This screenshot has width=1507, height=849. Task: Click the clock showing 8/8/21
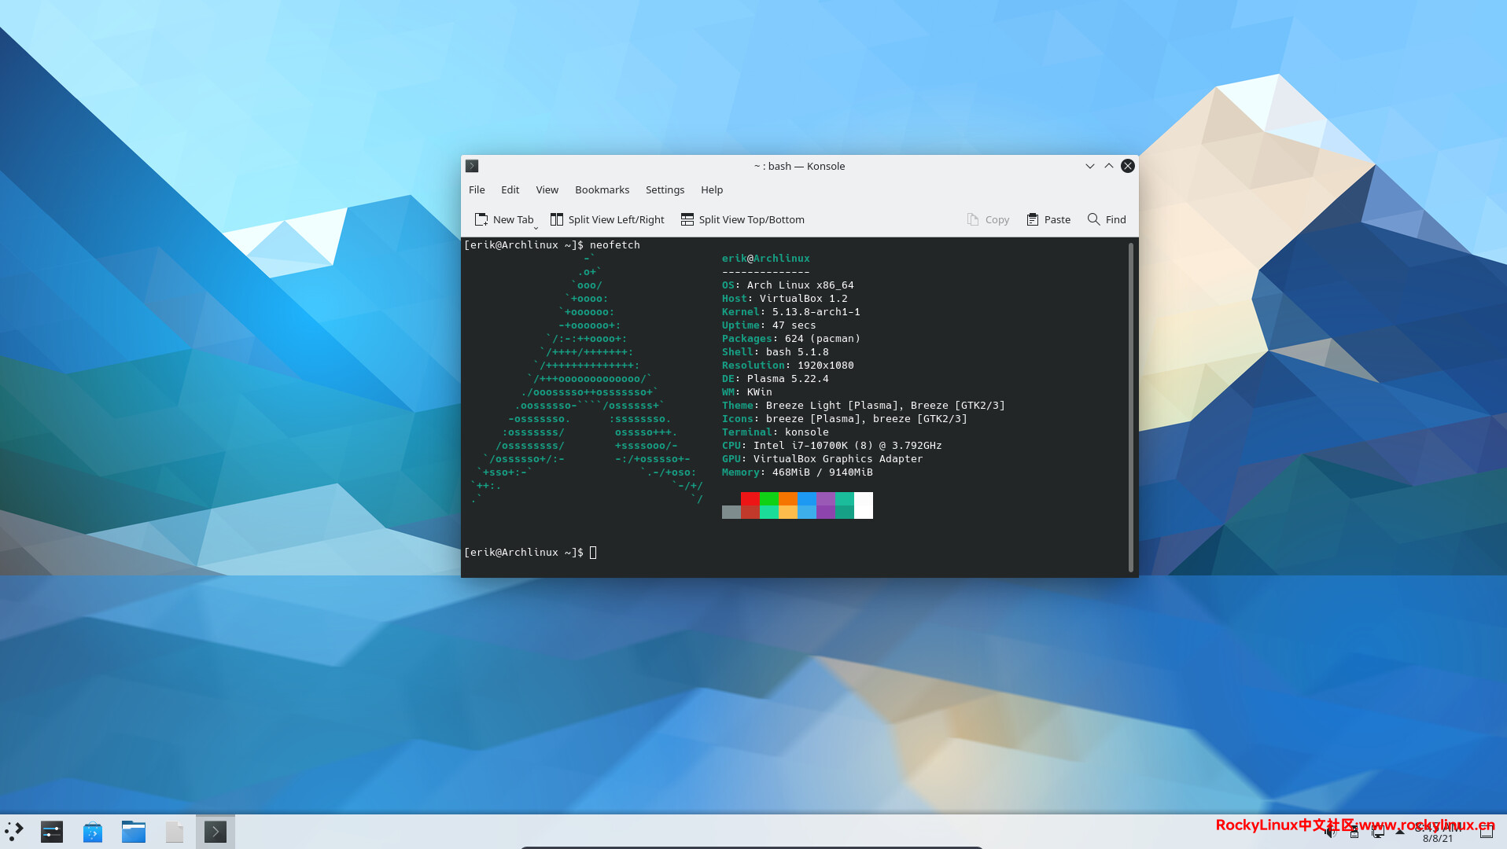tap(1439, 831)
